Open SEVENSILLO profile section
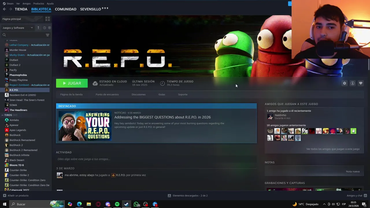This screenshot has width=370, height=208. (x=94, y=9)
